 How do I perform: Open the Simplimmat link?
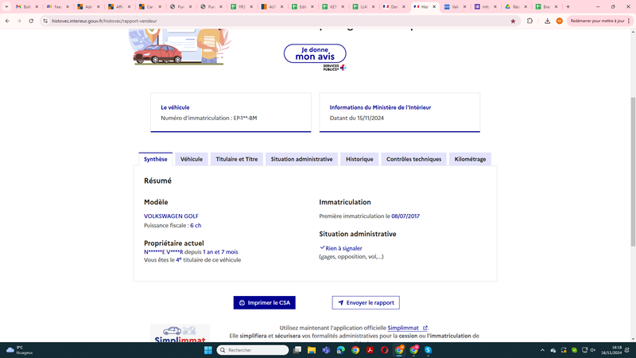(407, 328)
